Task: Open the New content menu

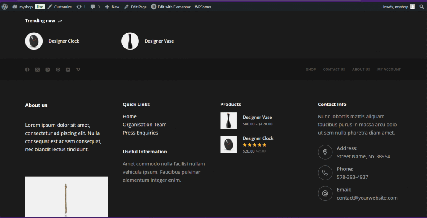Action: [112, 7]
